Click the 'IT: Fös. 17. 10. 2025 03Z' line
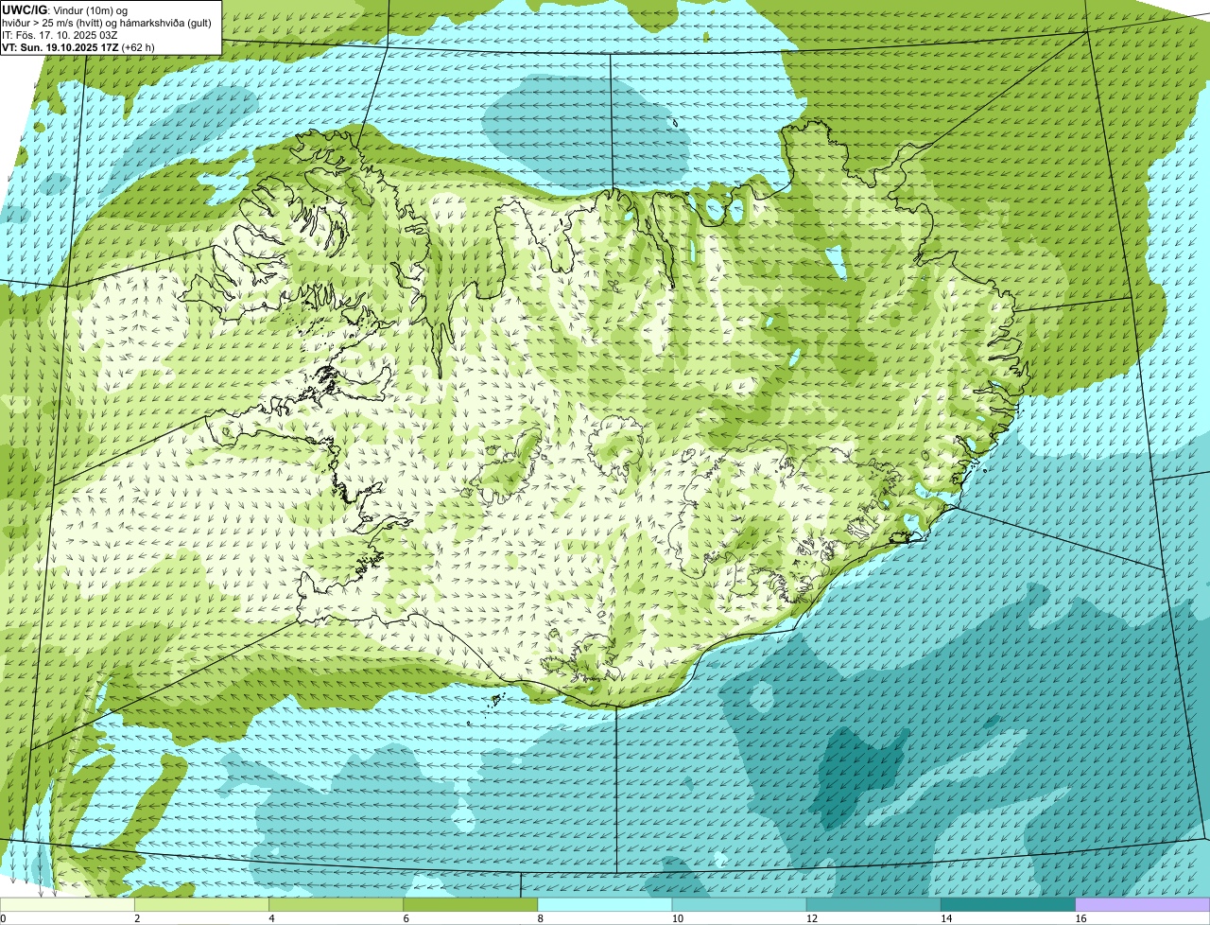1210x925 pixels. [x=60, y=34]
